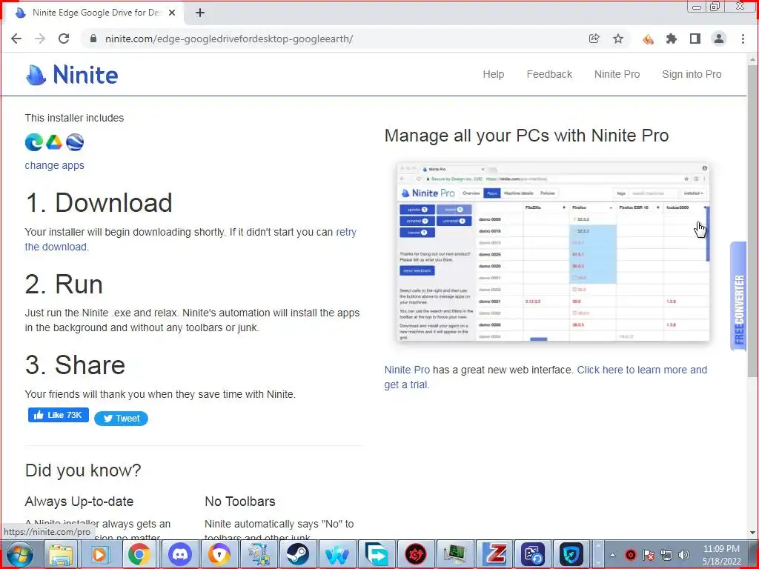Image resolution: width=759 pixels, height=569 pixels.
Task: Open the Ninite Pro menu link
Action: pos(617,75)
